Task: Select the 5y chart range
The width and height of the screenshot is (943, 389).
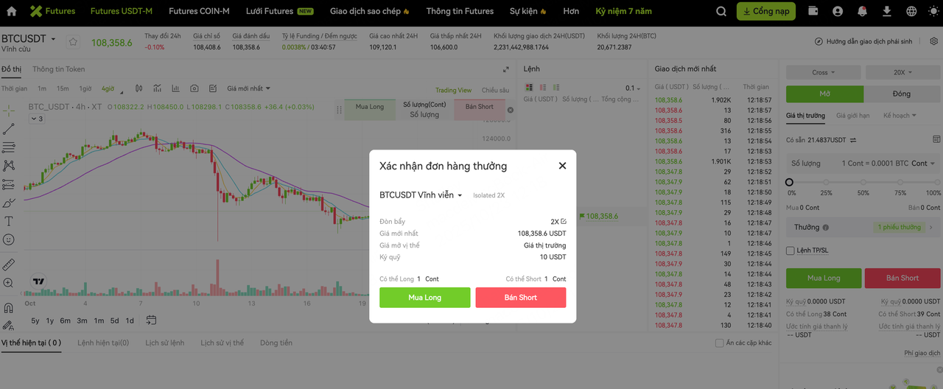Action: [35, 320]
